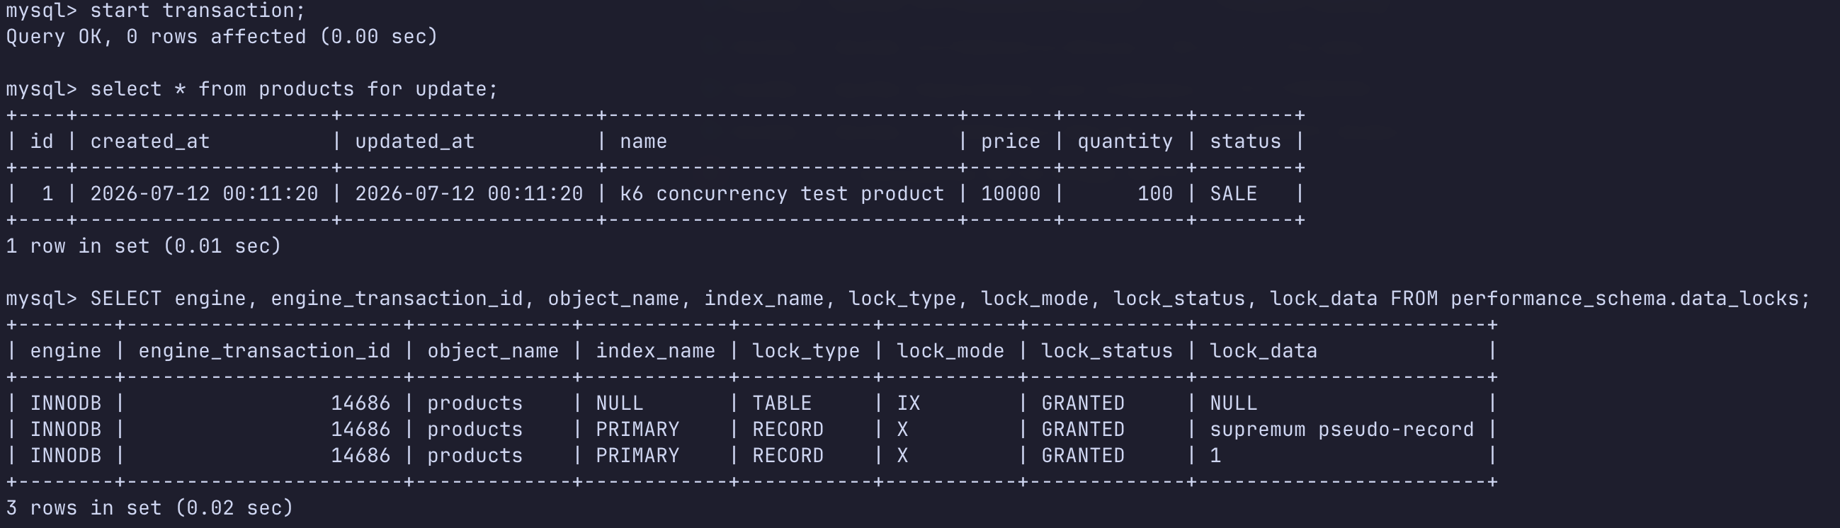This screenshot has height=528, width=1840.
Task: Click the TABLE lock type value
Action: point(781,403)
